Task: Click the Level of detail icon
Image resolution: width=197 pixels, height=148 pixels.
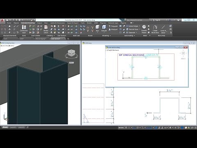Action: coord(163,29)
